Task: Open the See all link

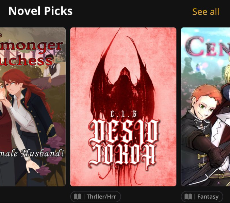Action: click(x=206, y=12)
